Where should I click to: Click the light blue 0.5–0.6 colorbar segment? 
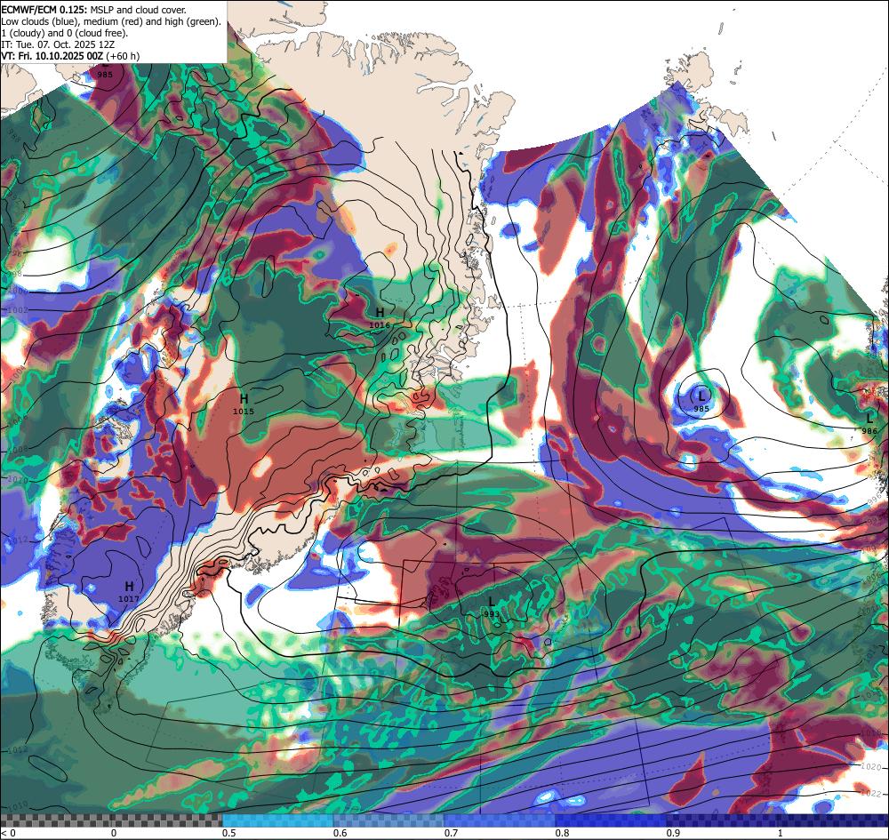277,820
